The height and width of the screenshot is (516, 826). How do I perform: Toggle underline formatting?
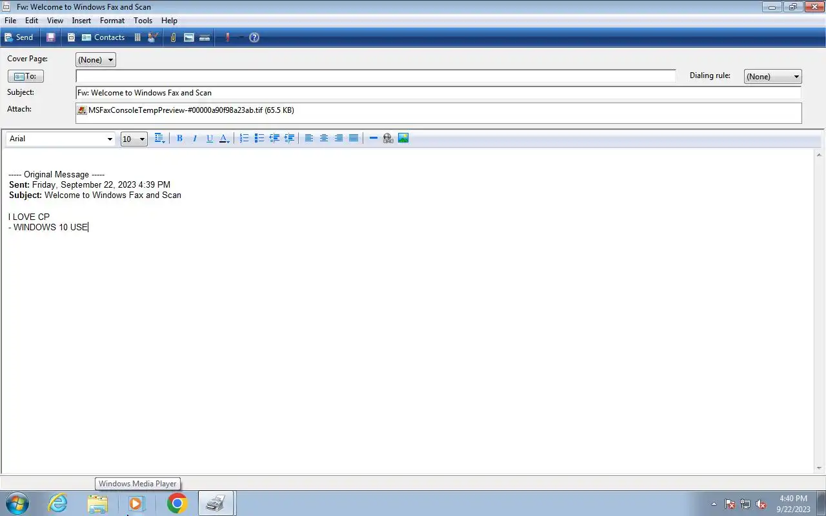(210, 138)
